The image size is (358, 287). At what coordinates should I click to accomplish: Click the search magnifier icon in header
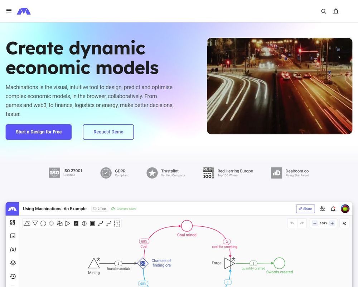[x=324, y=11]
